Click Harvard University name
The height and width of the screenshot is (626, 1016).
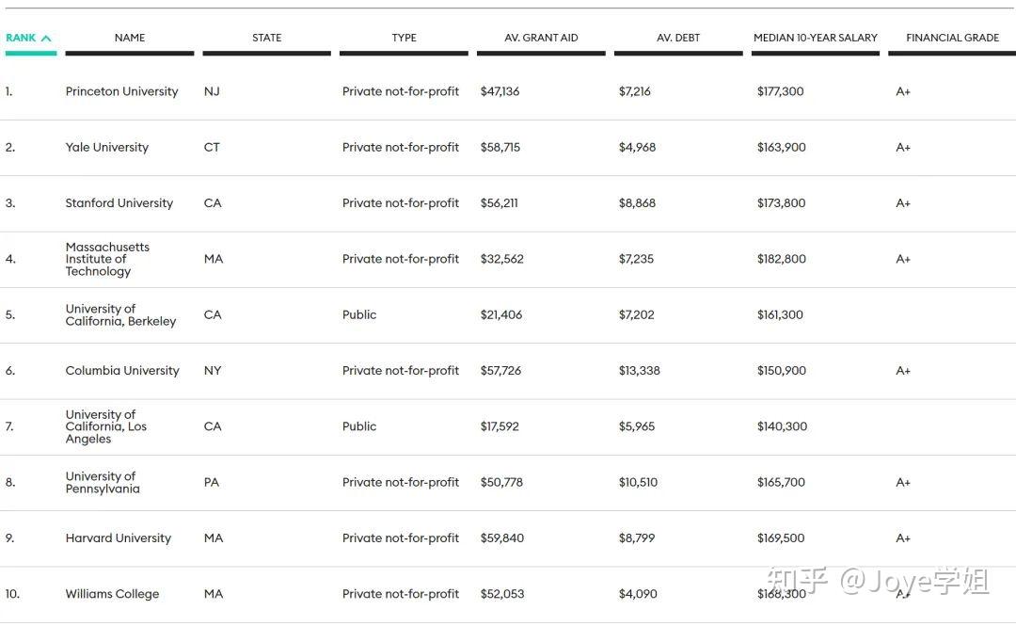point(118,538)
